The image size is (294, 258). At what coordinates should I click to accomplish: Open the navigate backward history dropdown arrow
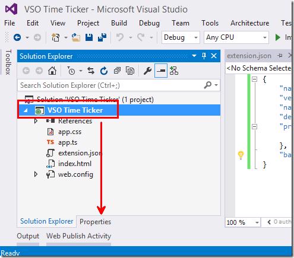[27, 37]
